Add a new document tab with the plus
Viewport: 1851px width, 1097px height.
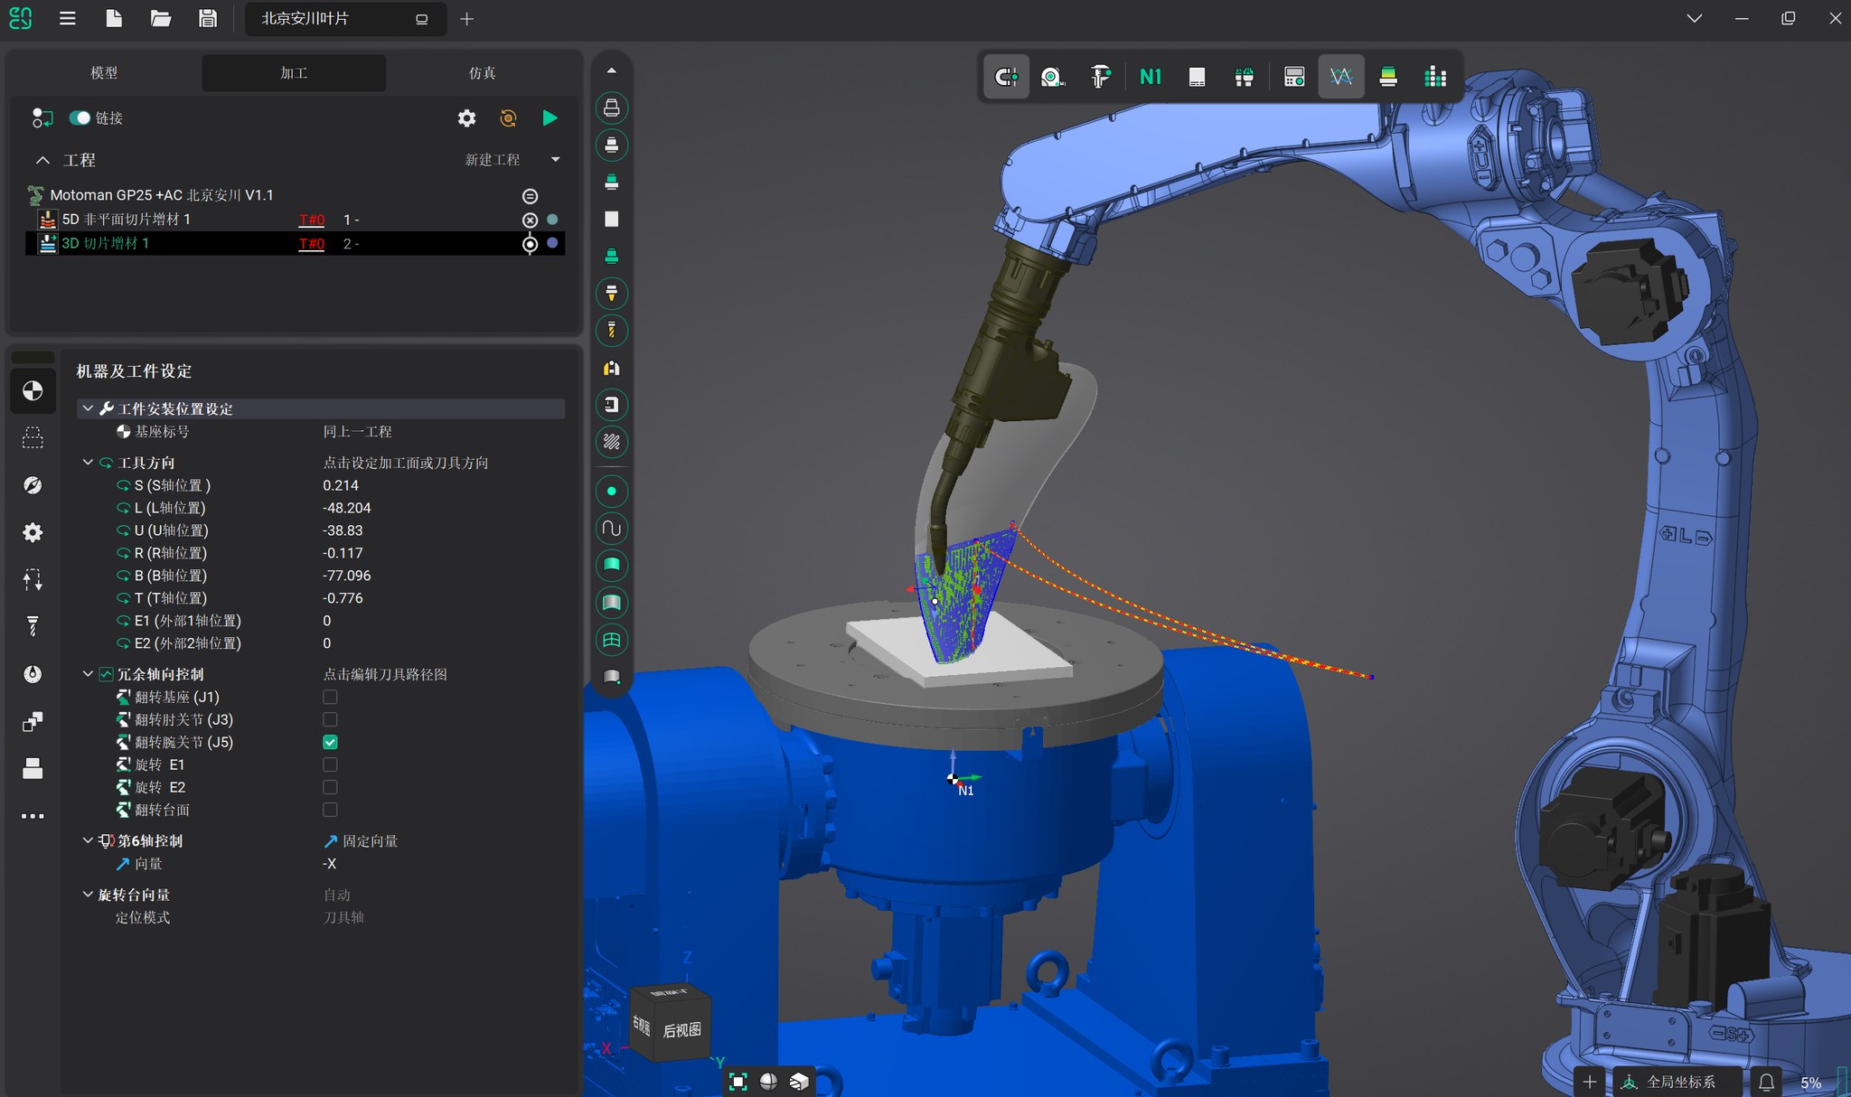point(466,18)
